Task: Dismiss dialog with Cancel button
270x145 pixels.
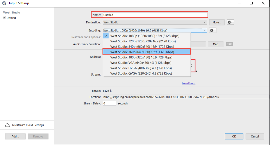Action: pyautogui.click(x=255, y=136)
